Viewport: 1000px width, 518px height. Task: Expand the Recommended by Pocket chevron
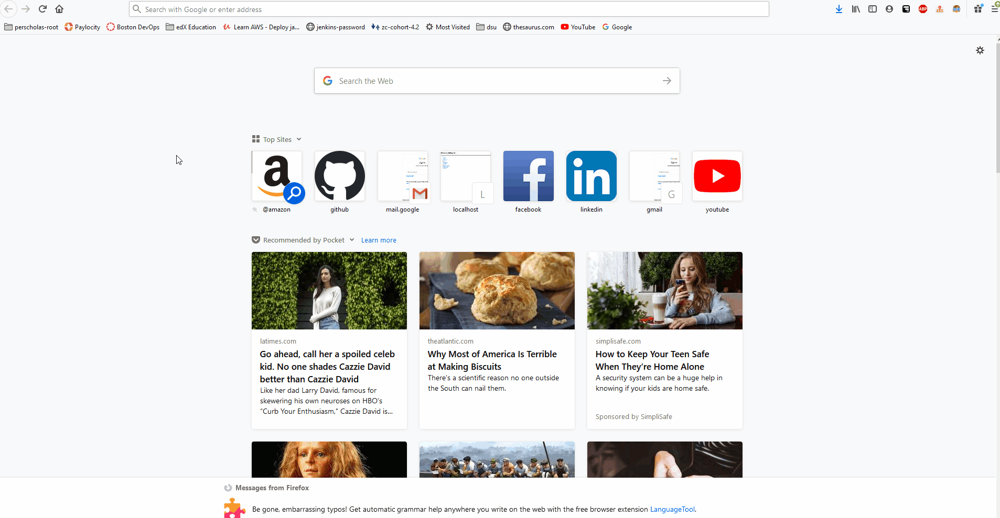[352, 240]
